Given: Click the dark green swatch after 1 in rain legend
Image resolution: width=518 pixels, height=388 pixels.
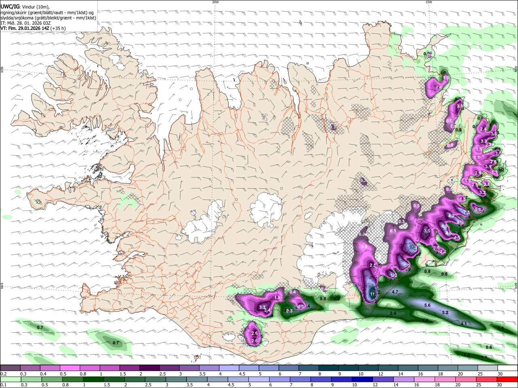Looking at the screenshot, I should (x=93, y=379).
